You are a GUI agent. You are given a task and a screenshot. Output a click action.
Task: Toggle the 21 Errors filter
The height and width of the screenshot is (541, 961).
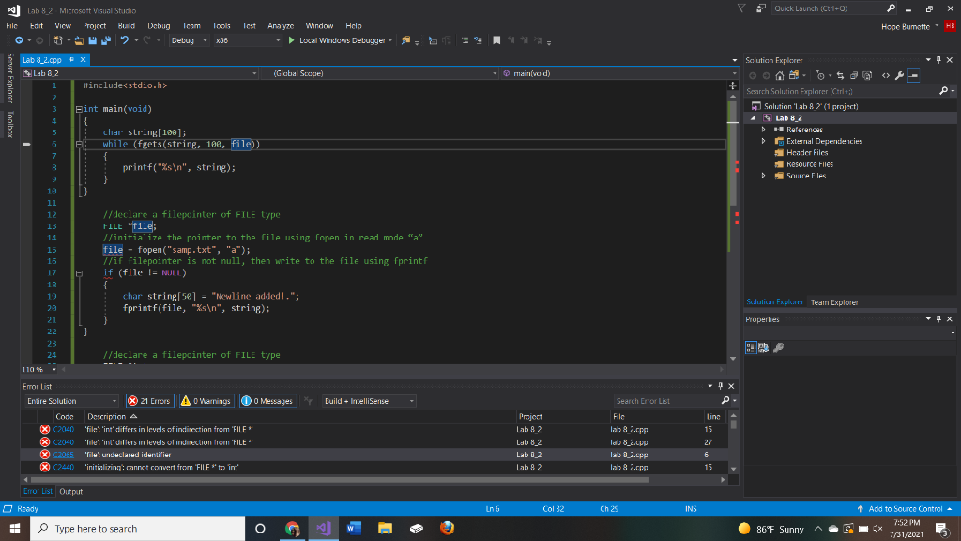tap(148, 401)
